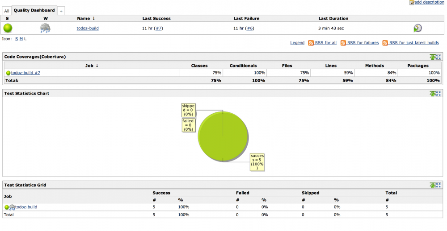Set icon size to small (S)
Viewport: 447px width, 231px height.
click(17, 39)
